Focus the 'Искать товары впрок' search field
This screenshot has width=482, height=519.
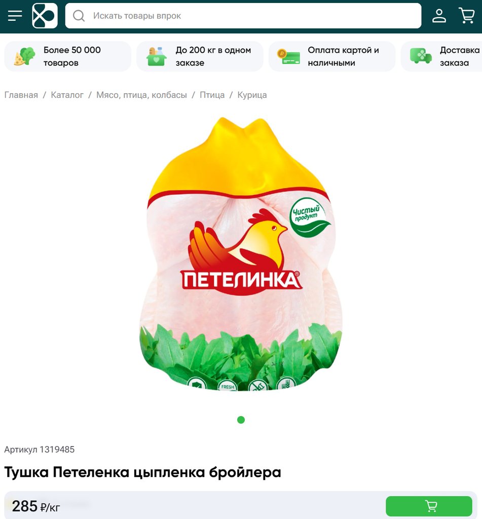tap(243, 16)
